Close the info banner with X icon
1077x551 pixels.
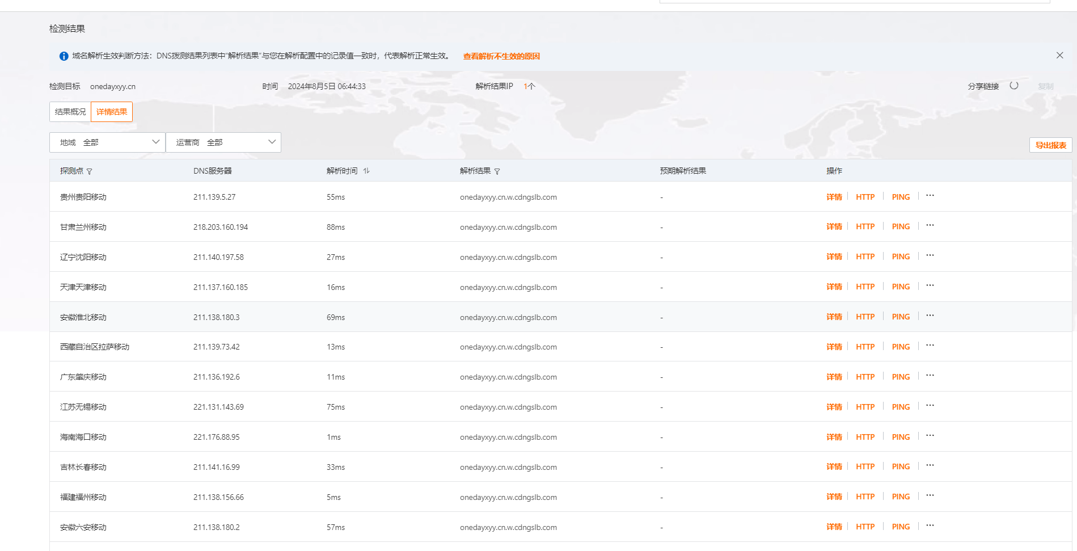(1059, 55)
